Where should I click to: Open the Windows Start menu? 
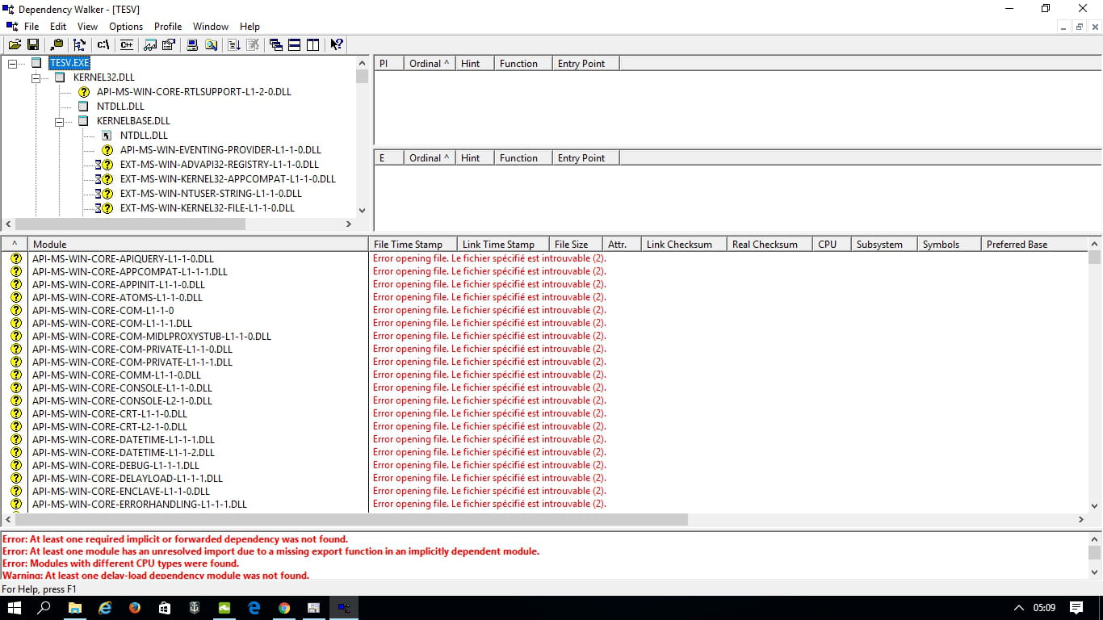(15, 608)
